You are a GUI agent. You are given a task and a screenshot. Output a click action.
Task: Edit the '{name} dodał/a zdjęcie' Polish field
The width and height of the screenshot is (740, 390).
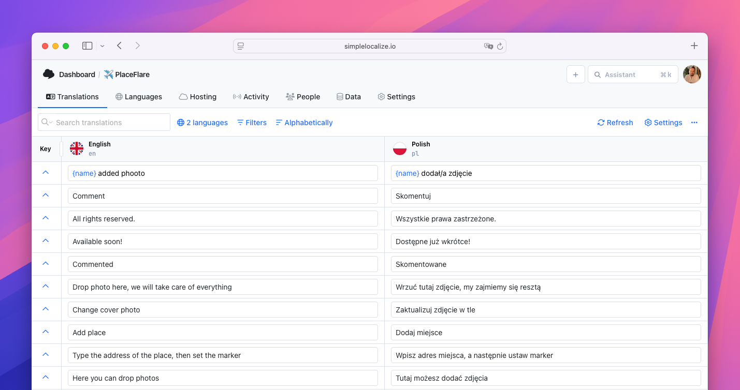pos(546,173)
